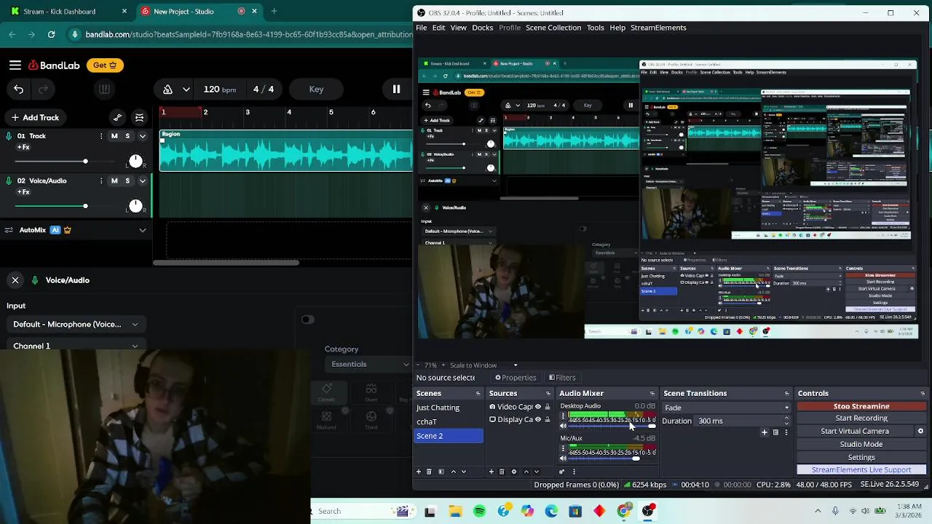Toggle Display Capture source visibility eye

point(538,419)
